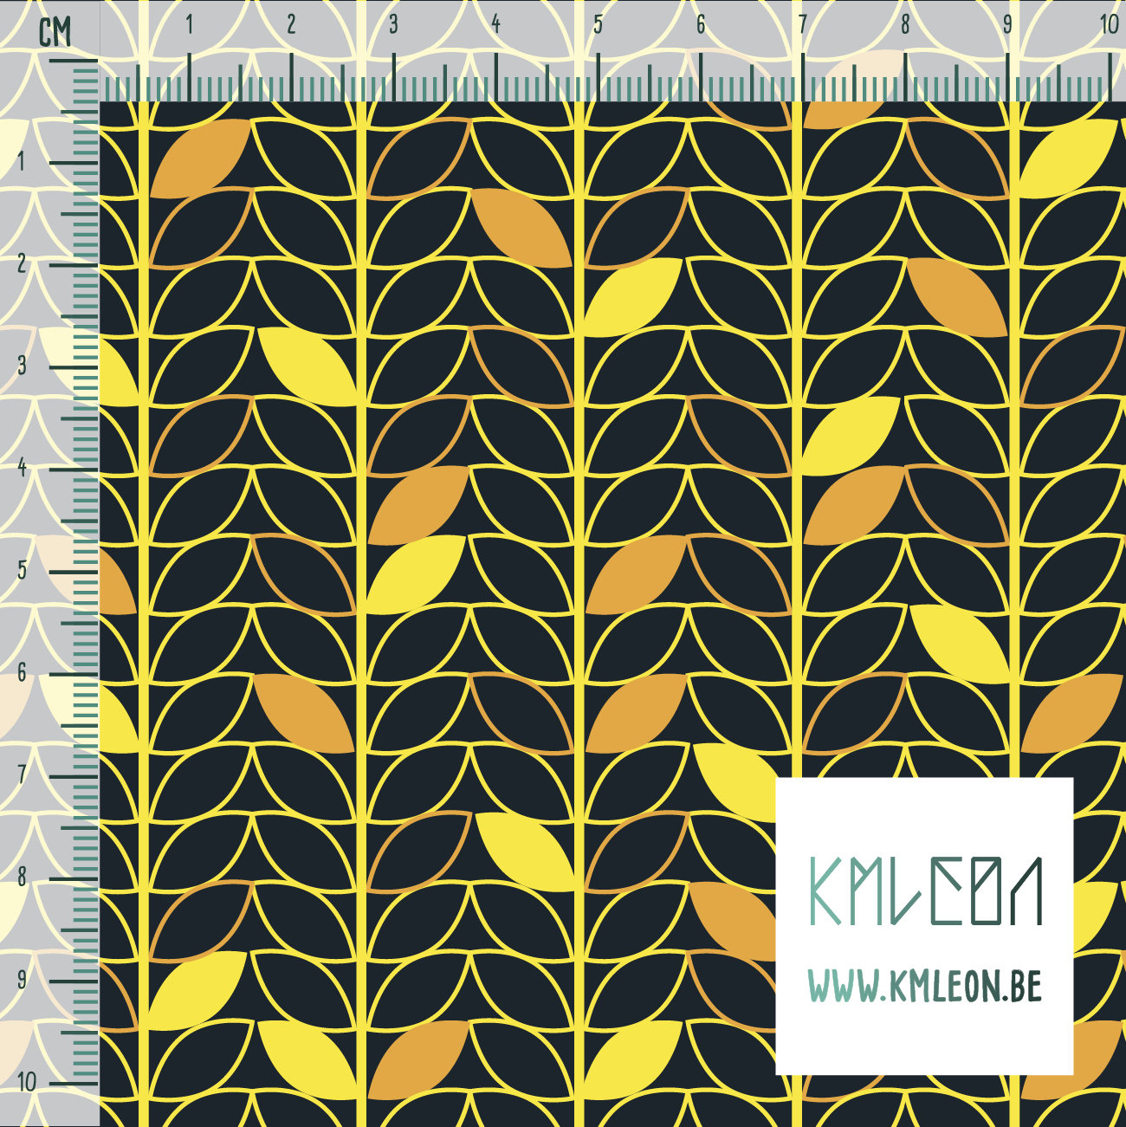
Task: Select number 1 on the horizontal ruler
Action: [189, 25]
